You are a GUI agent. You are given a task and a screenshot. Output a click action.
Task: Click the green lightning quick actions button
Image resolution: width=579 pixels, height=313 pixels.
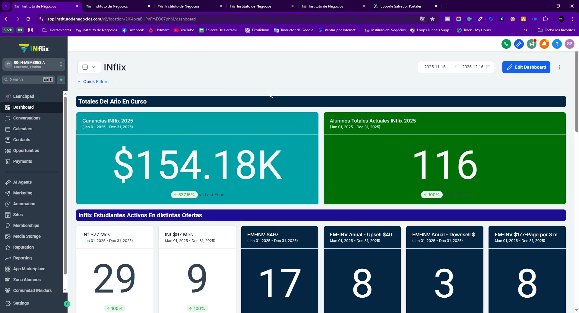[x=61, y=80]
